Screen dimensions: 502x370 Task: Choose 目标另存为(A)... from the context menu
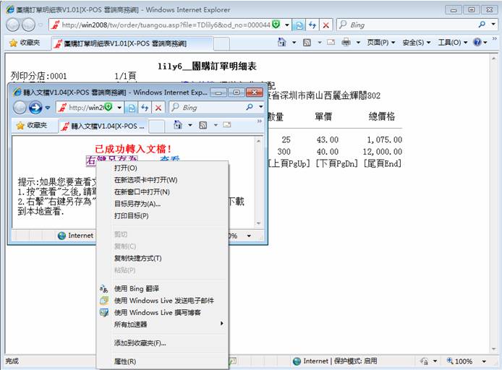137,204
